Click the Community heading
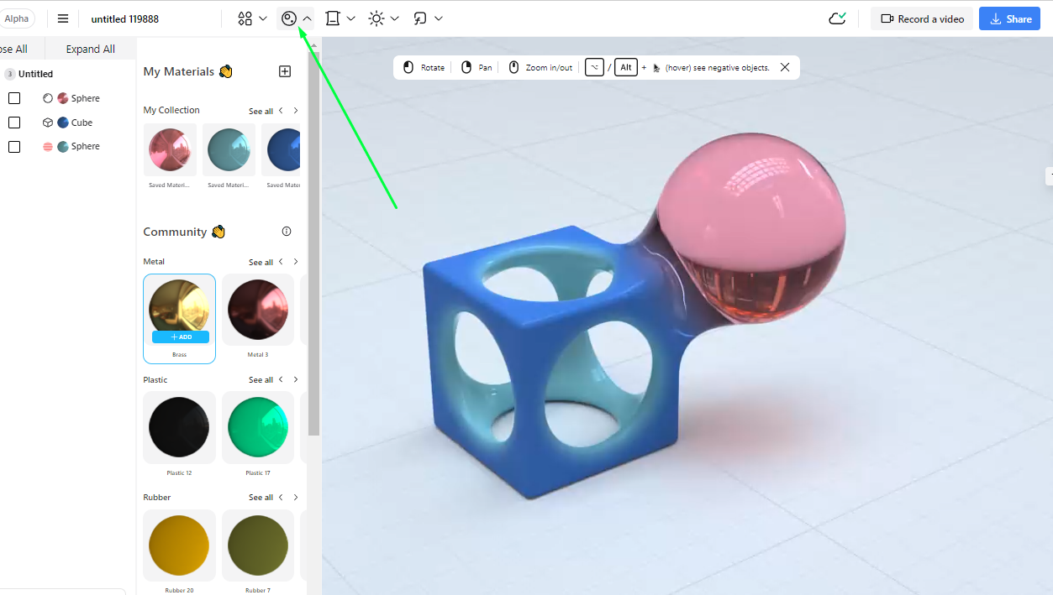 175,232
